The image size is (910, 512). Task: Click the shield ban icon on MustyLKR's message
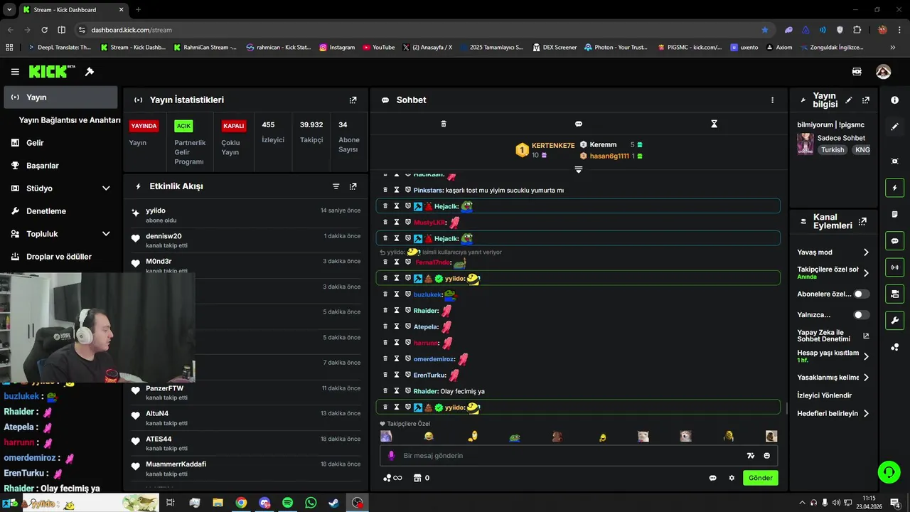(408, 223)
